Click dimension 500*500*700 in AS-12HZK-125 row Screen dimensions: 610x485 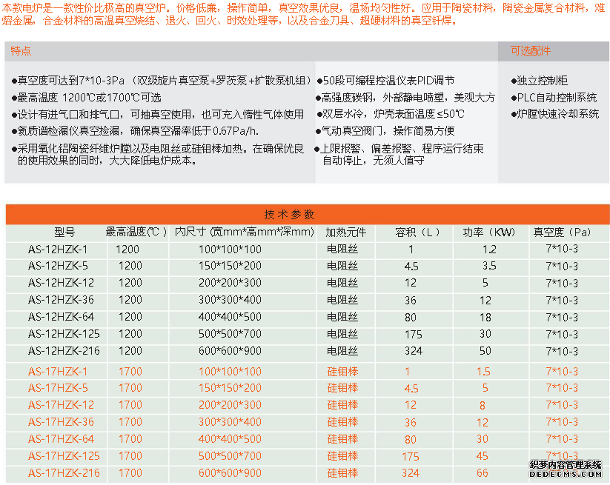[x=230, y=334]
